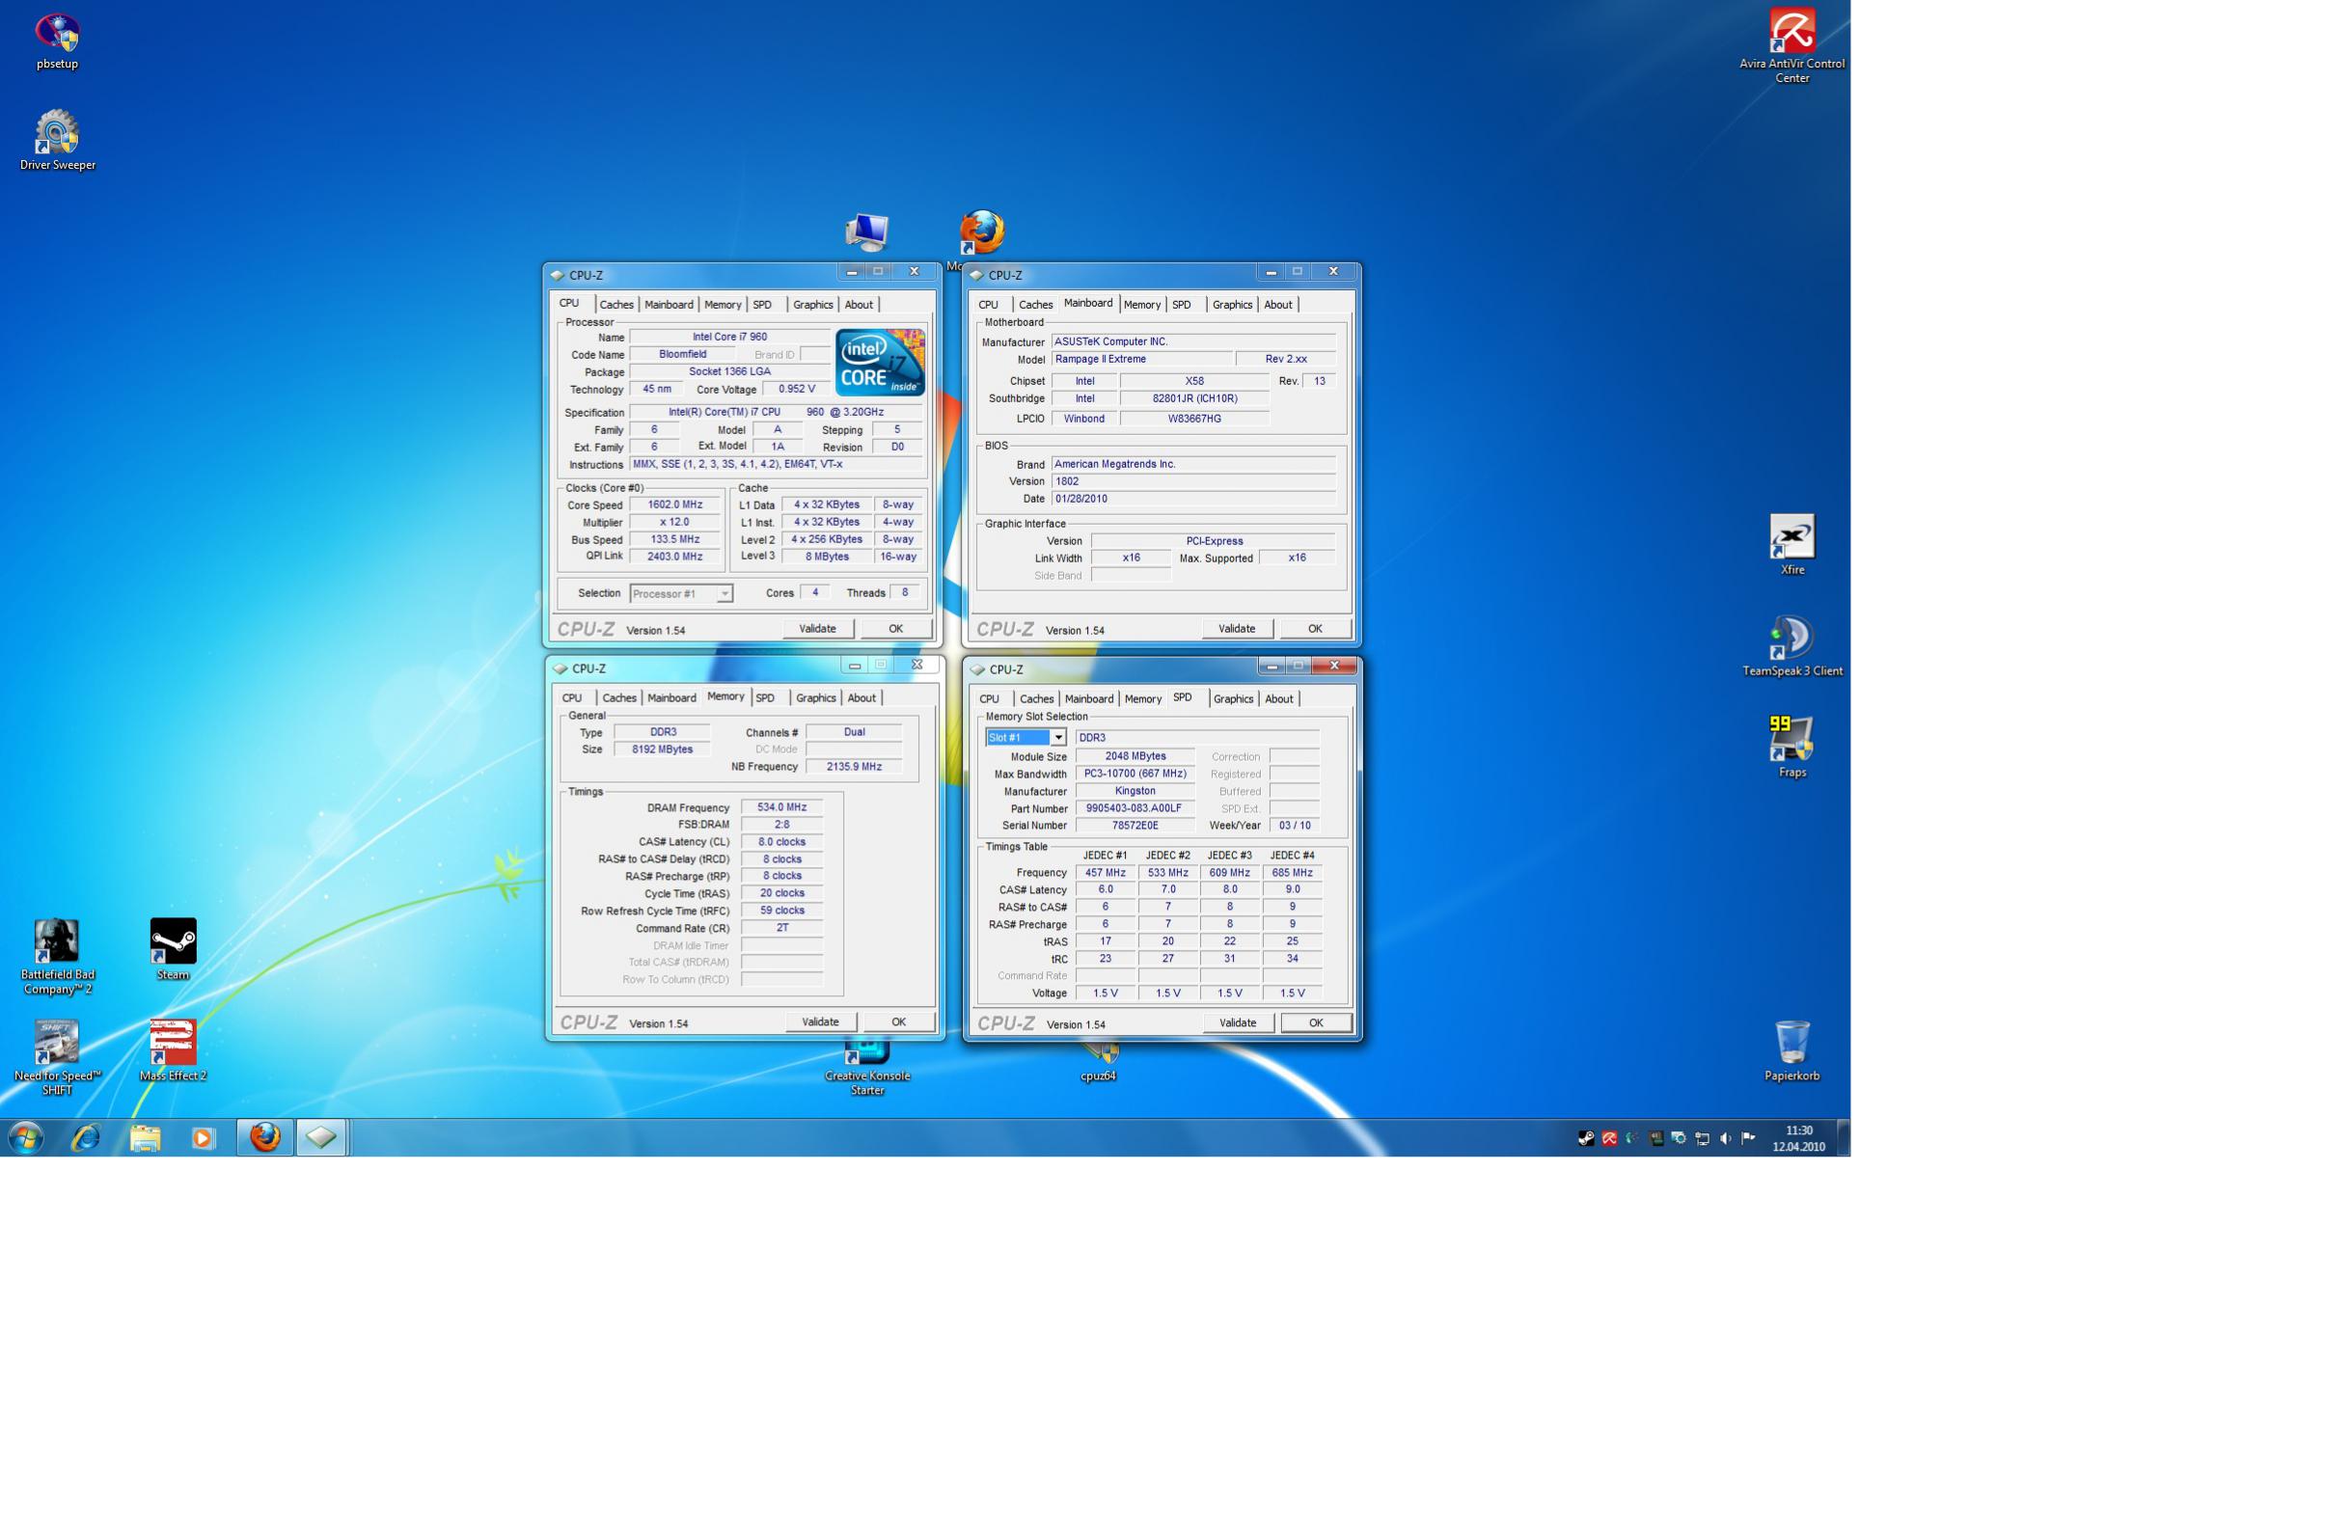Select the About tab in SPD window

tap(1278, 698)
